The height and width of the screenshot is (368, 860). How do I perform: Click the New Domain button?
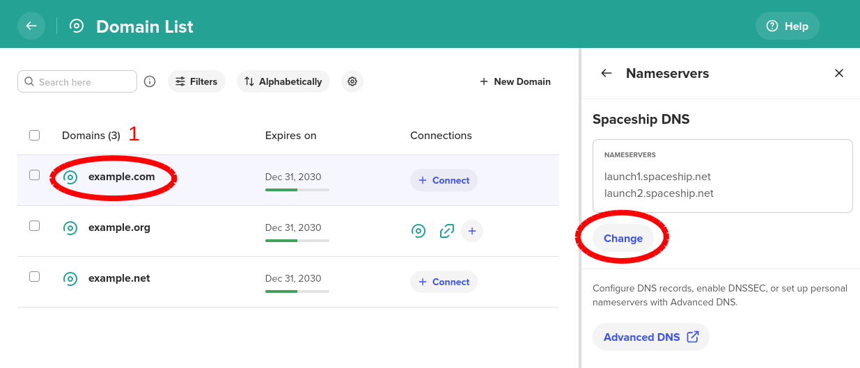(x=515, y=81)
